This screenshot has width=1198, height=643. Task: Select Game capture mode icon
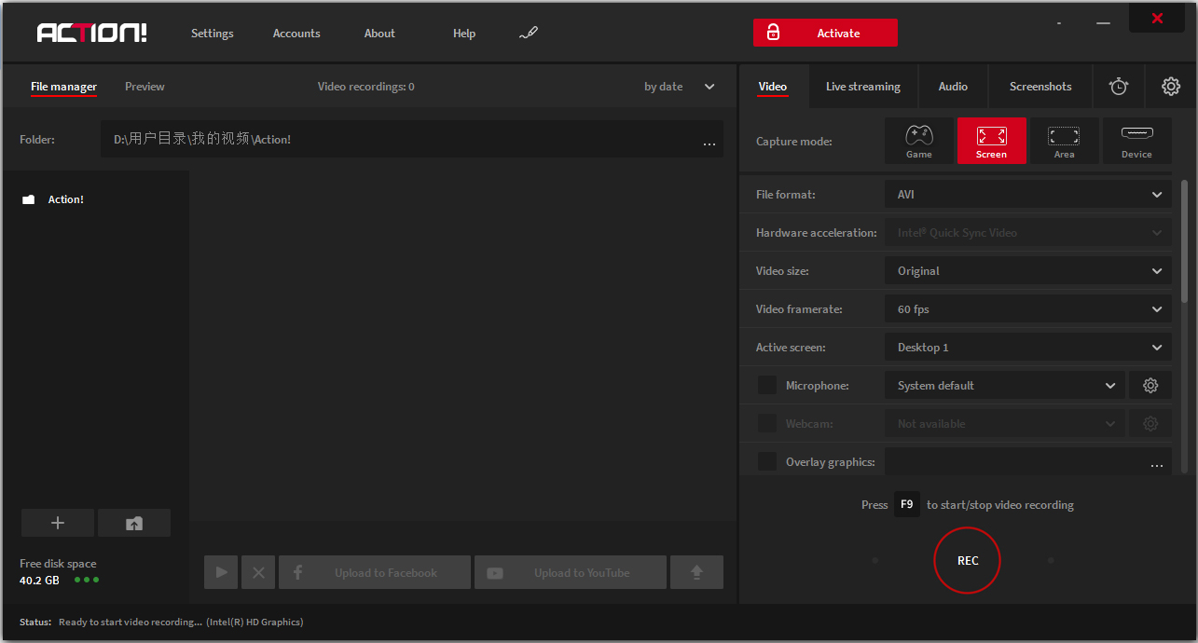[919, 141]
